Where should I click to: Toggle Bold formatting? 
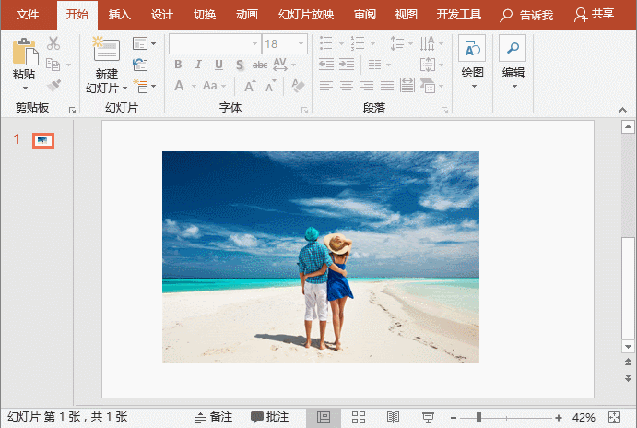178,65
